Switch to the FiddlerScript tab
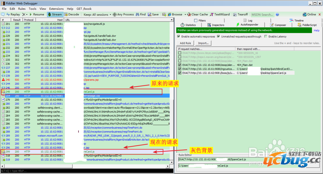 tap(307, 25)
